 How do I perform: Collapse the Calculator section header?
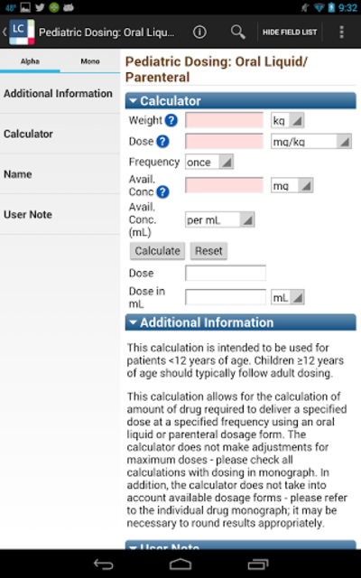241,100
